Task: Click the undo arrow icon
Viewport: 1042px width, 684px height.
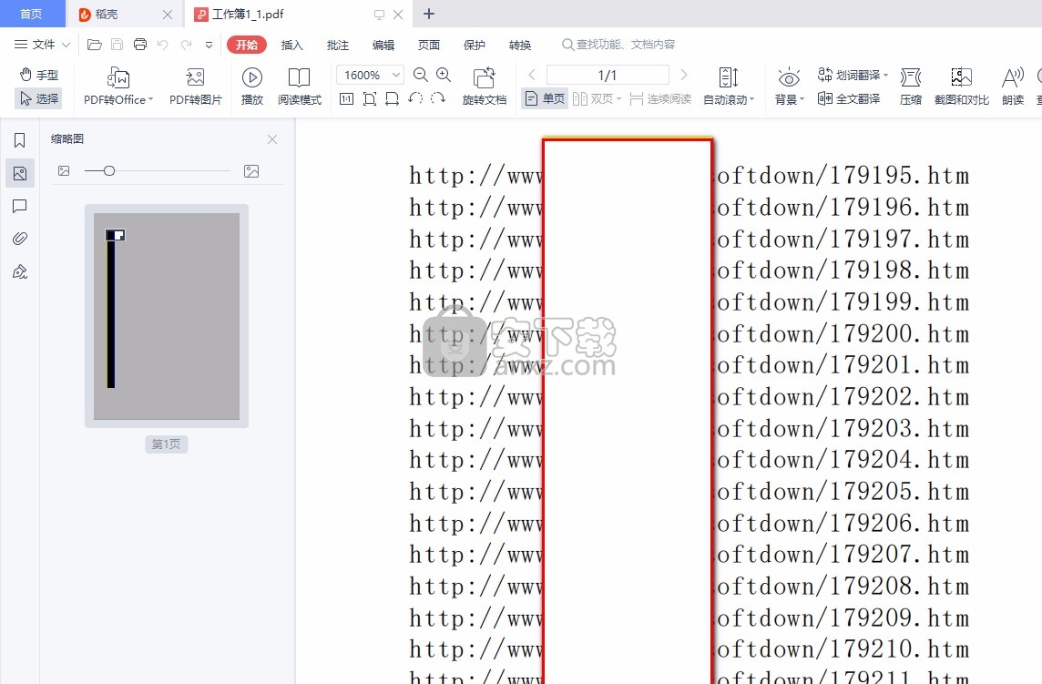Action: [x=163, y=45]
